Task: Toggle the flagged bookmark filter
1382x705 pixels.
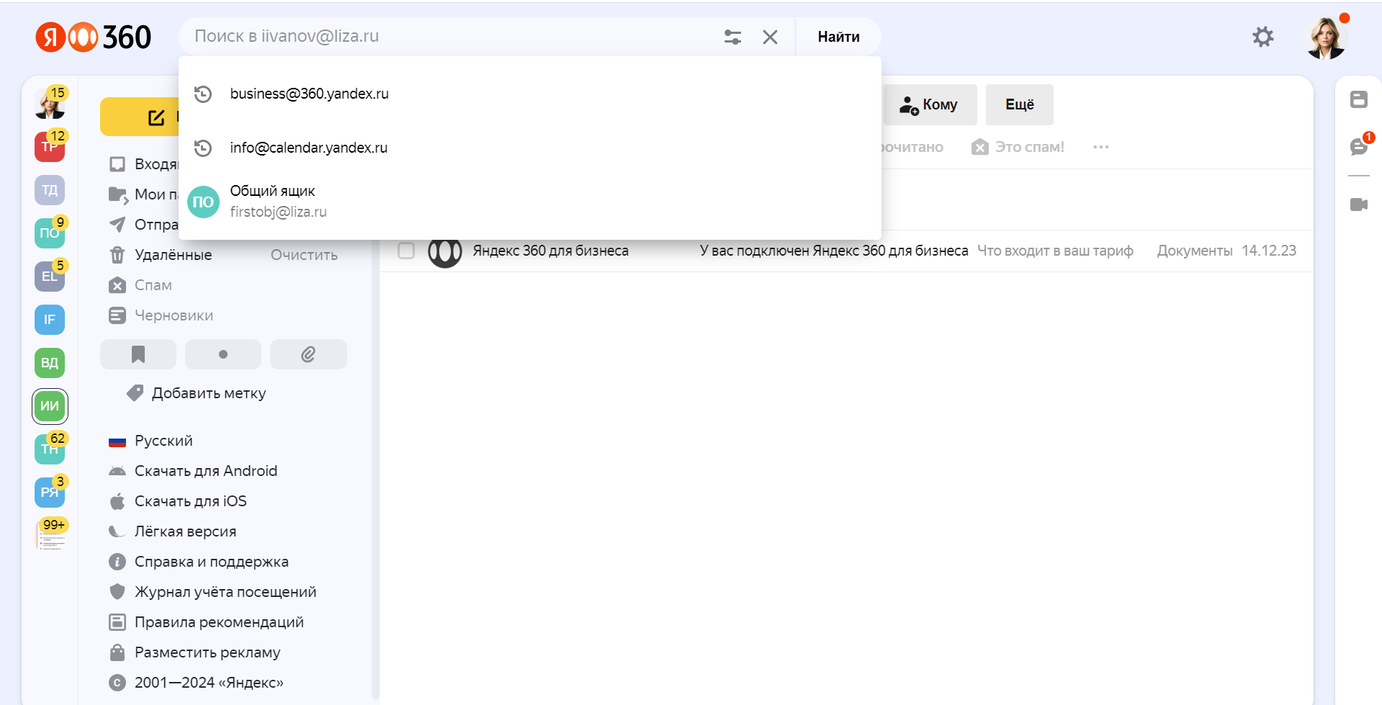Action: (x=138, y=354)
